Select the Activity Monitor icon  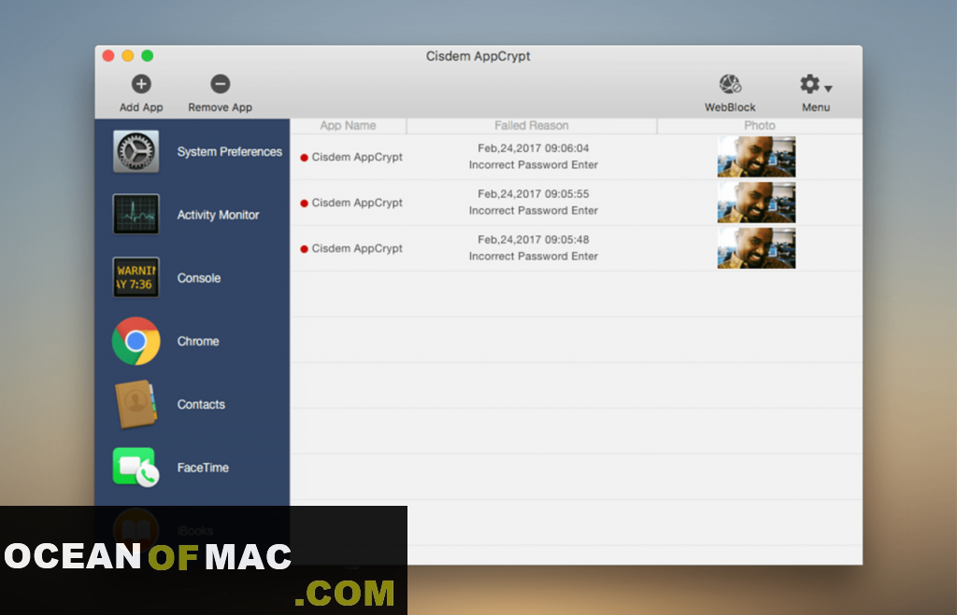tap(136, 214)
